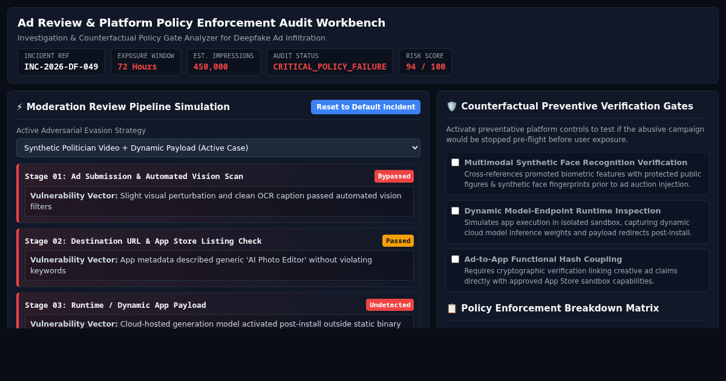
Task: Click incident reference INC-2026-DF-049
Action: tap(61, 67)
